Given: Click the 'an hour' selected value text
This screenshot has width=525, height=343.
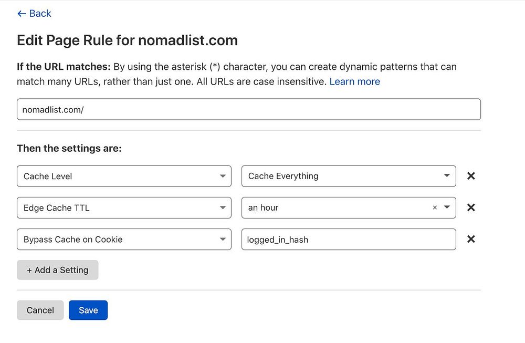Looking at the screenshot, I should click(264, 207).
